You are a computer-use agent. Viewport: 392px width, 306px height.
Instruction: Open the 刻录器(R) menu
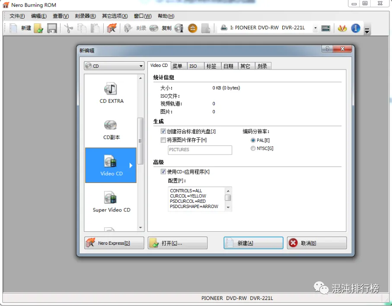[85, 16]
